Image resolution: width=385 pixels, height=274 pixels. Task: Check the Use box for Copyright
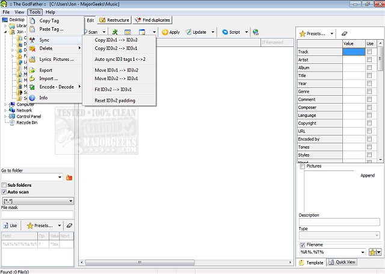click(x=369, y=123)
